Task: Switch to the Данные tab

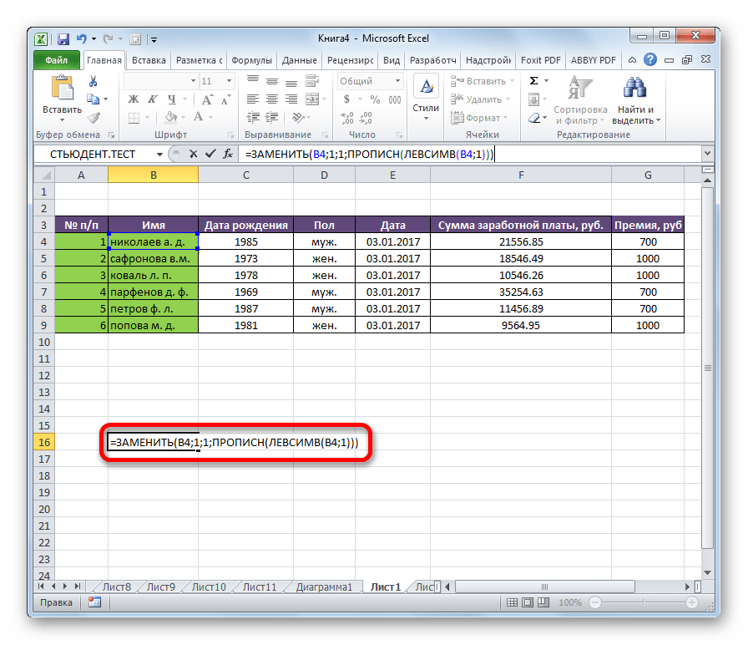Action: click(x=299, y=60)
